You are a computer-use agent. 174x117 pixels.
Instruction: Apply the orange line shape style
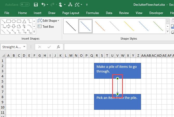[100, 26]
